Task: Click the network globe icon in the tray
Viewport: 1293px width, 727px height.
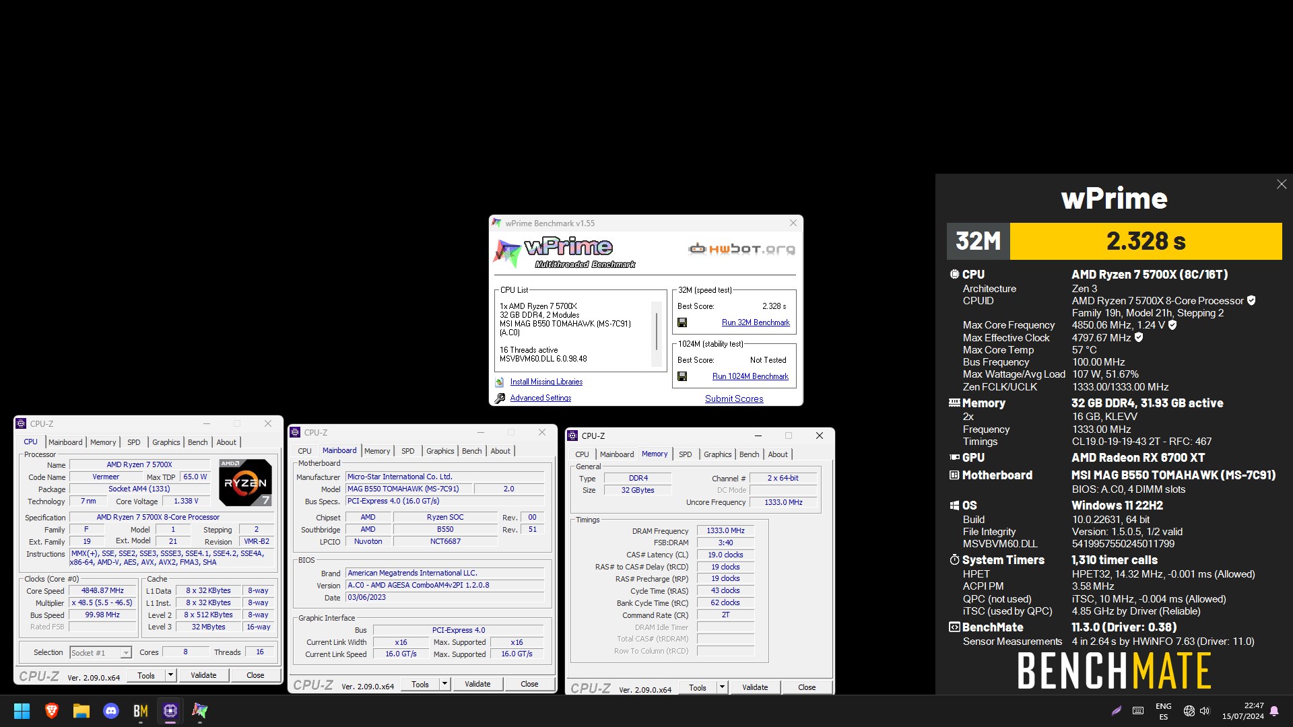Action: [x=1189, y=711]
